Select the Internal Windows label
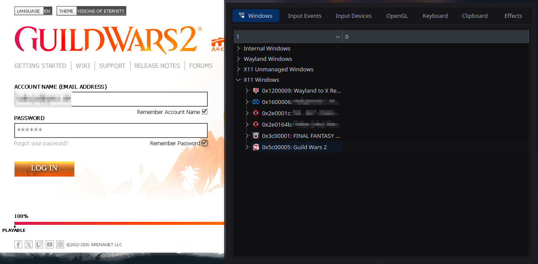538x264 pixels. pyautogui.click(x=267, y=48)
